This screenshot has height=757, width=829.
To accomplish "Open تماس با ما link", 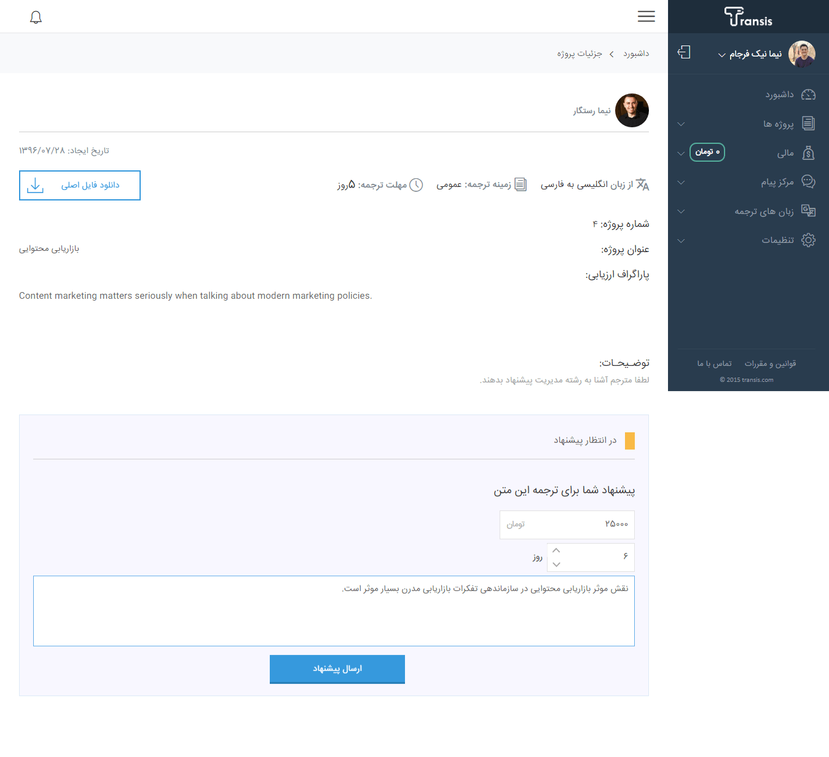I will click(x=714, y=363).
